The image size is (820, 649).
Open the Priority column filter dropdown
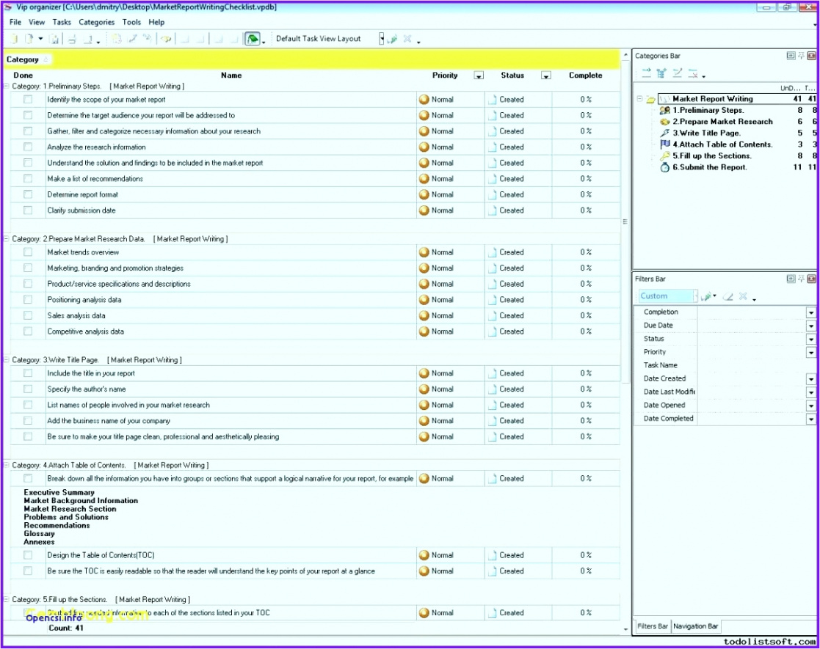[x=479, y=76]
